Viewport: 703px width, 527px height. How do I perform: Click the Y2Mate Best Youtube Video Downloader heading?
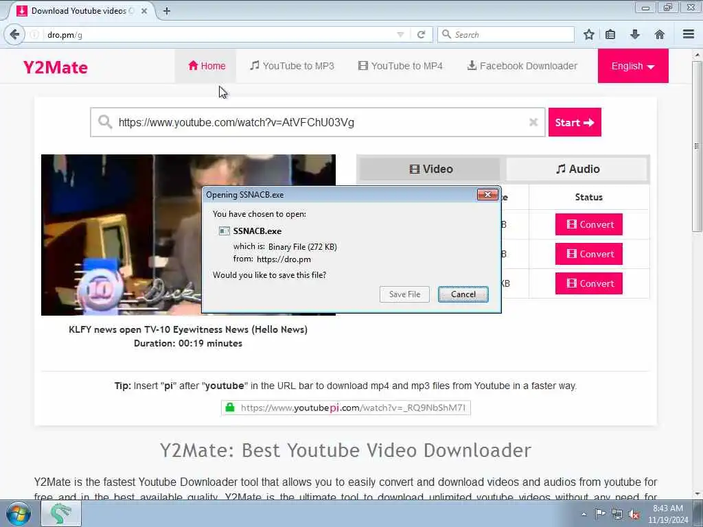click(x=346, y=450)
